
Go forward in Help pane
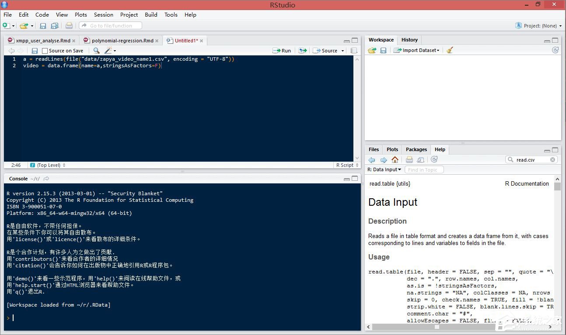[384, 160]
